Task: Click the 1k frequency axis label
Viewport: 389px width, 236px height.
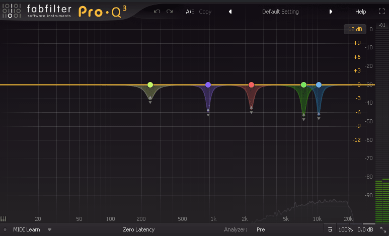Action: (213, 219)
